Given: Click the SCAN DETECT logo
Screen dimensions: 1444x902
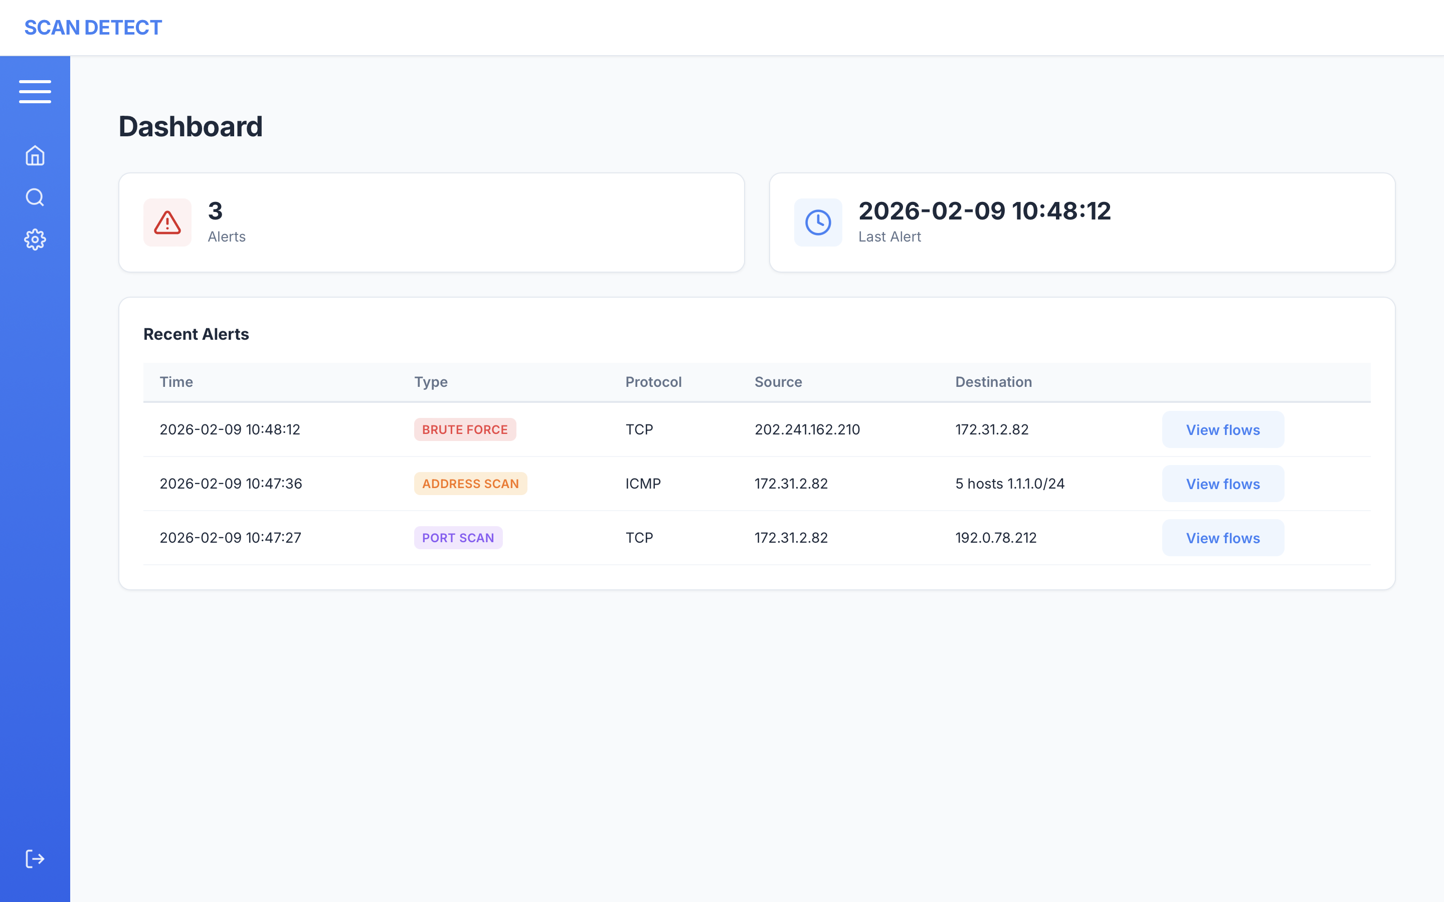Looking at the screenshot, I should [92, 28].
